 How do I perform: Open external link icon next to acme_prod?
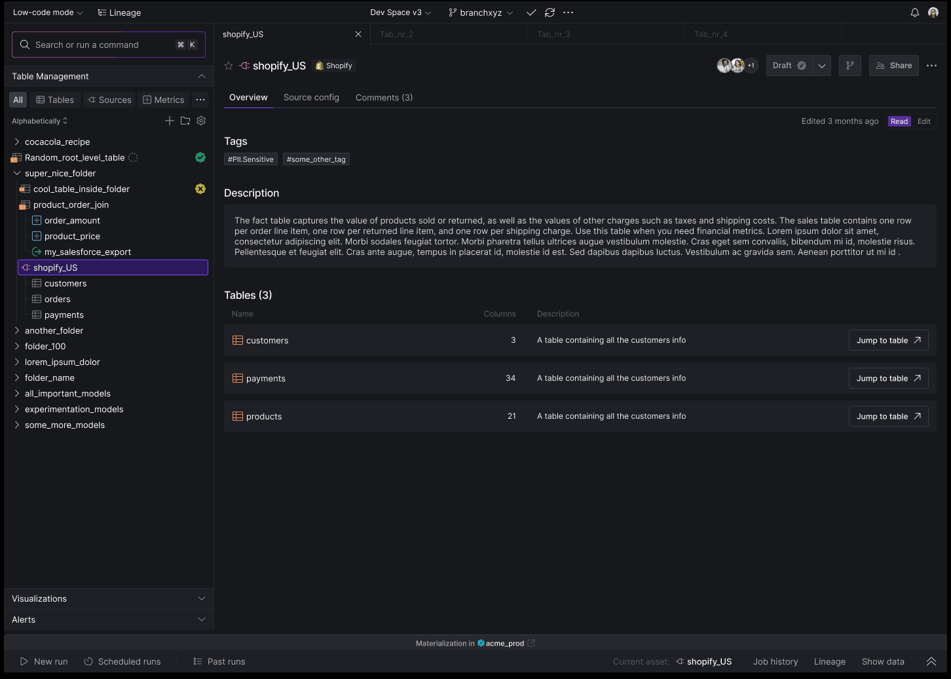[x=531, y=643]
